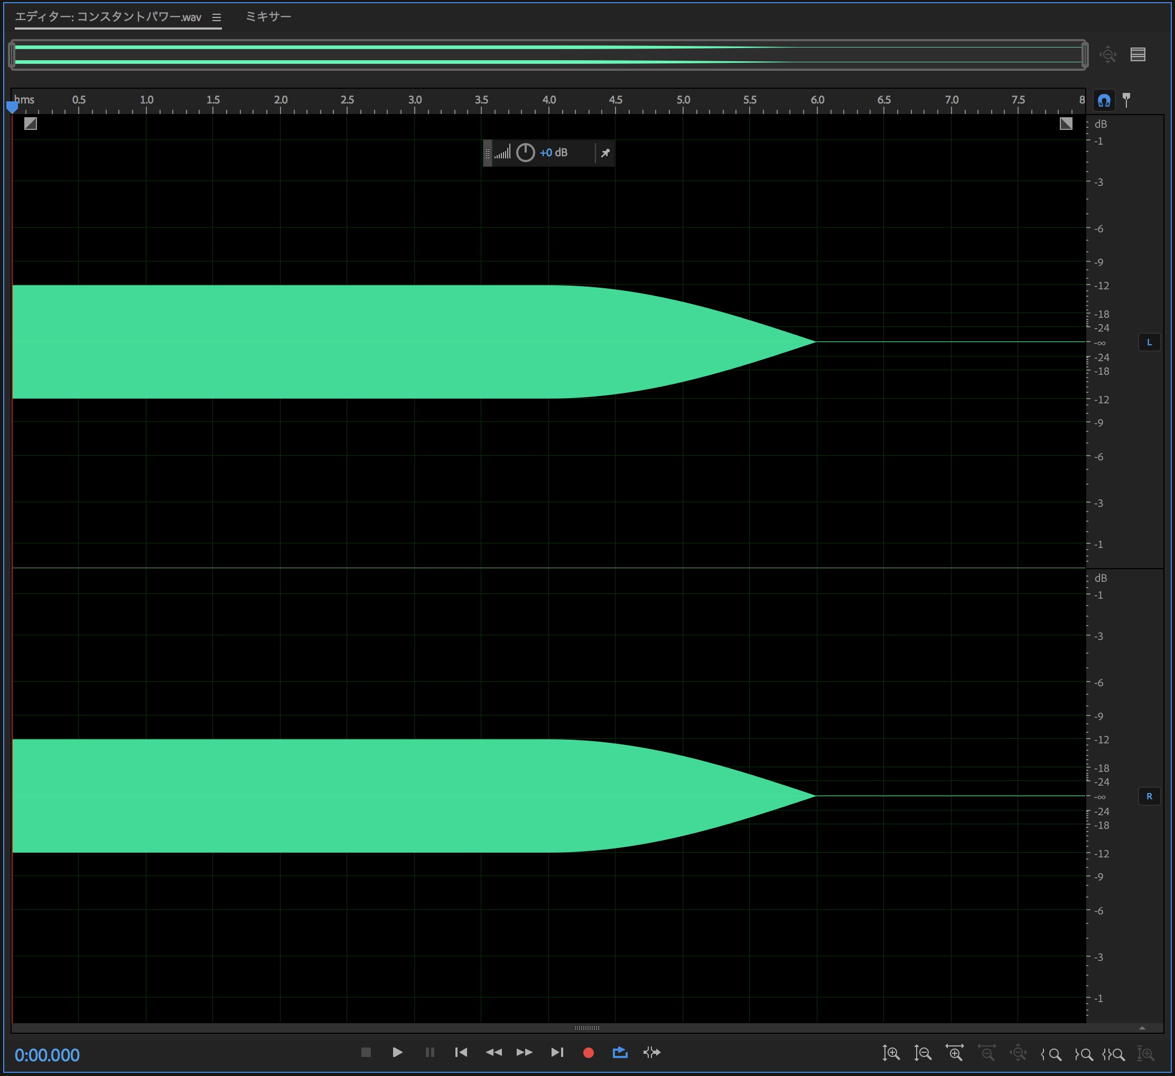The width and height of the screenshot is (1175, 1076).
Task: Zoom to the selection in point
Action: [1051, 1054]
